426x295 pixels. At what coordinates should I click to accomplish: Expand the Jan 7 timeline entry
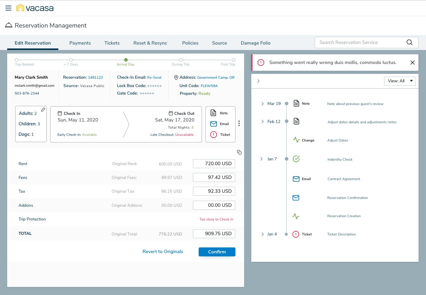[x=261, y=159]
